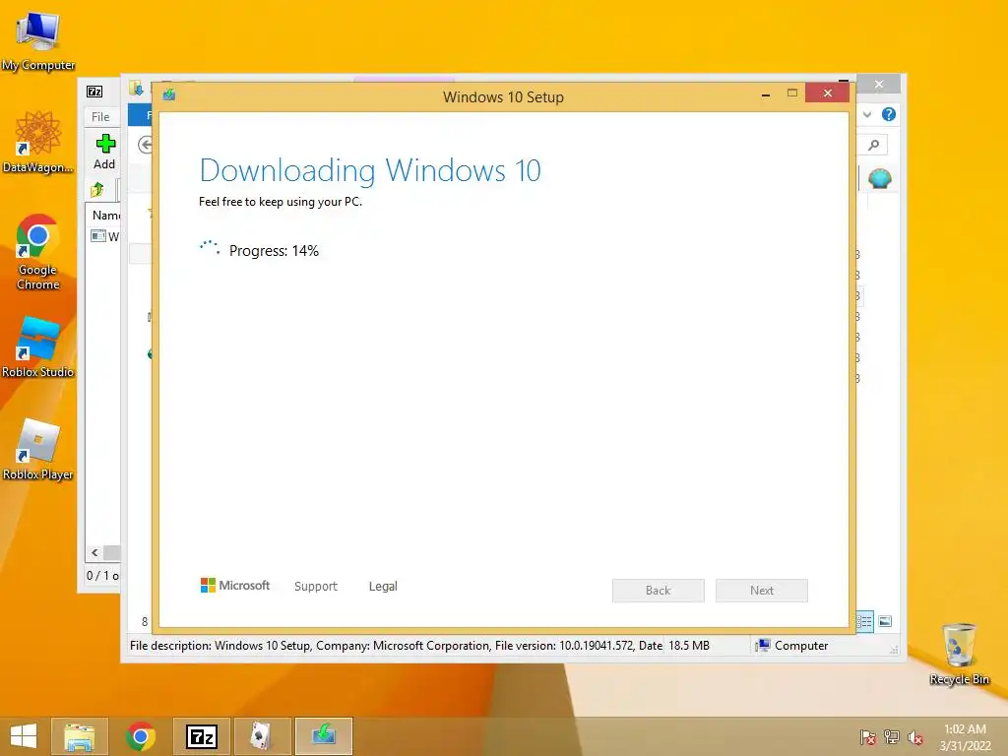Open the Solitaire cards taskbar icon
Image resolution: width=1008 pixels, height=756 pixels.
tap(262, 736)
